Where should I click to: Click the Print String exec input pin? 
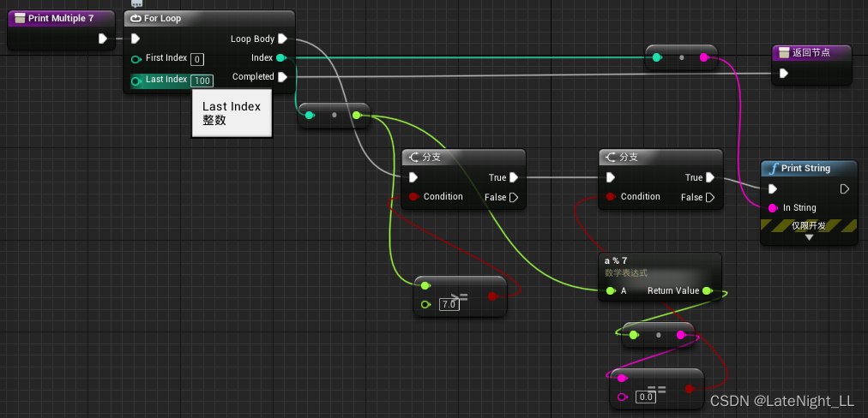click(x=772, y=189)
